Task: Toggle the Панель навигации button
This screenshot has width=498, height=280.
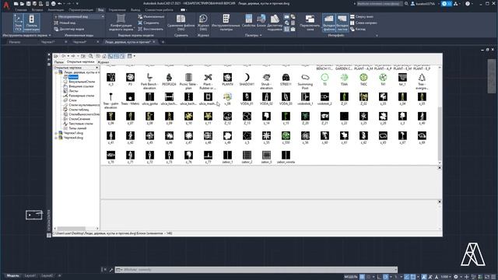Action: [x=31, y=23]
